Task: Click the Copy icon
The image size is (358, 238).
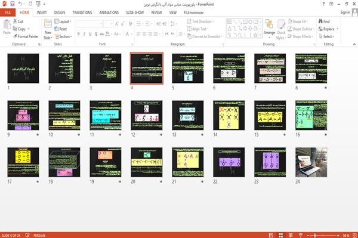Action: [x=15, y=29]
